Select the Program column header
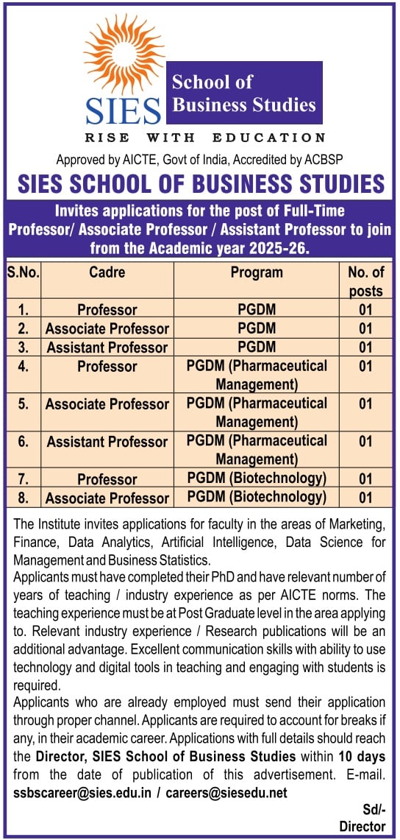The image size is (400, 840). click(x=257, y=272)
